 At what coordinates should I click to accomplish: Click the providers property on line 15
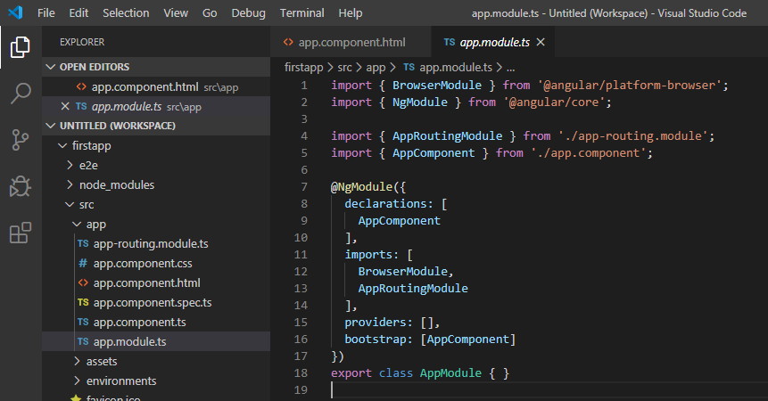(376, 323)
